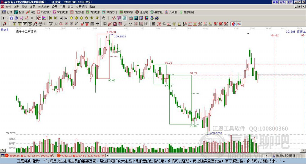The image size is (306, 164).
Task: Open the T数字表 tool
Action: click(x=126, y=12)
